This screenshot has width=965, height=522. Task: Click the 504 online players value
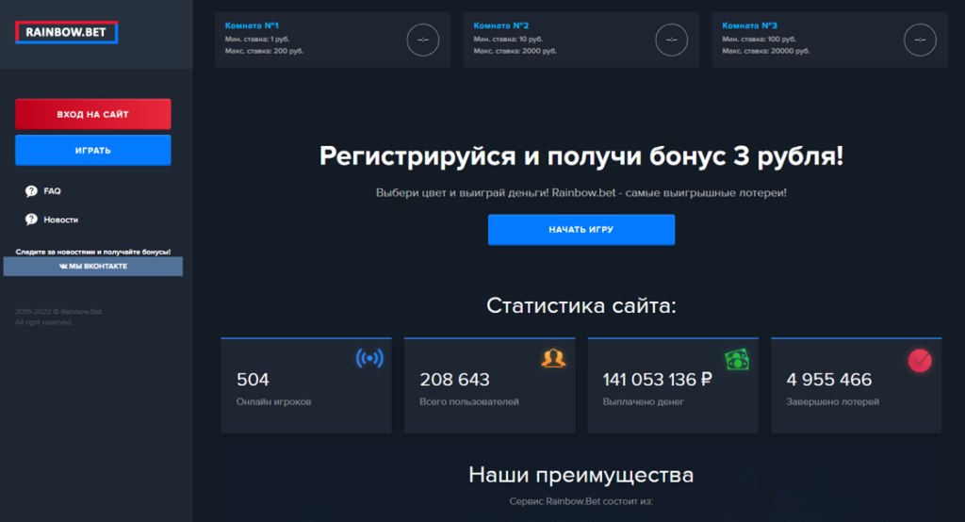pyautogui.click(x=253, y=379)
